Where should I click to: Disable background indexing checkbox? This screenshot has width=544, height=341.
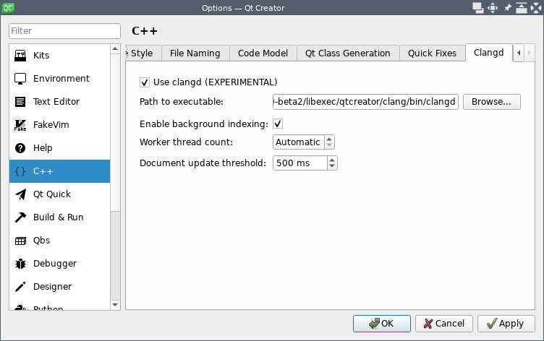(278, 124)
